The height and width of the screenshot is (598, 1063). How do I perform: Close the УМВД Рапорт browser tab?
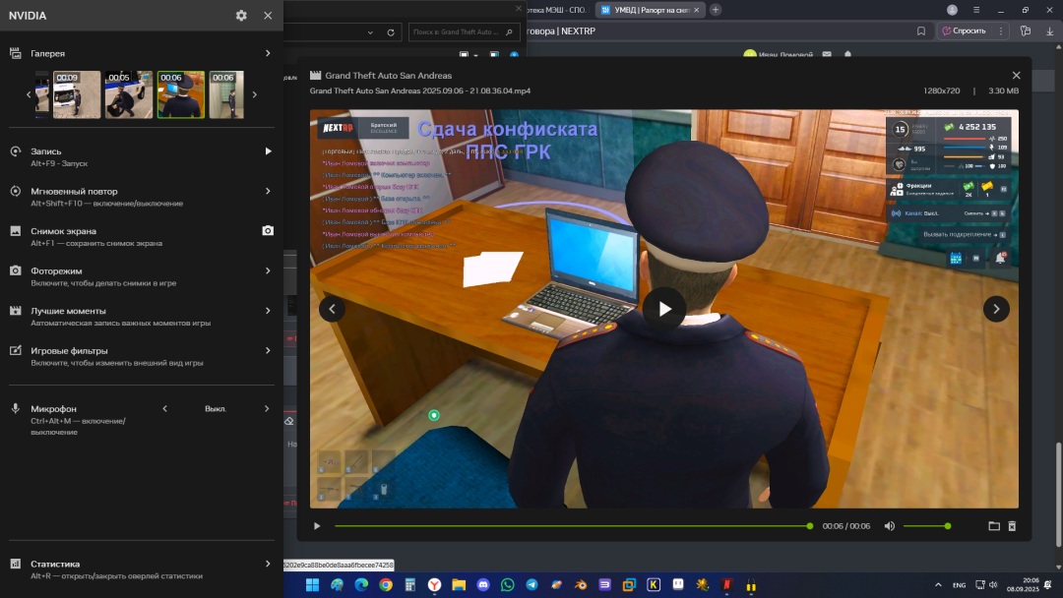(x=696, y=10)
